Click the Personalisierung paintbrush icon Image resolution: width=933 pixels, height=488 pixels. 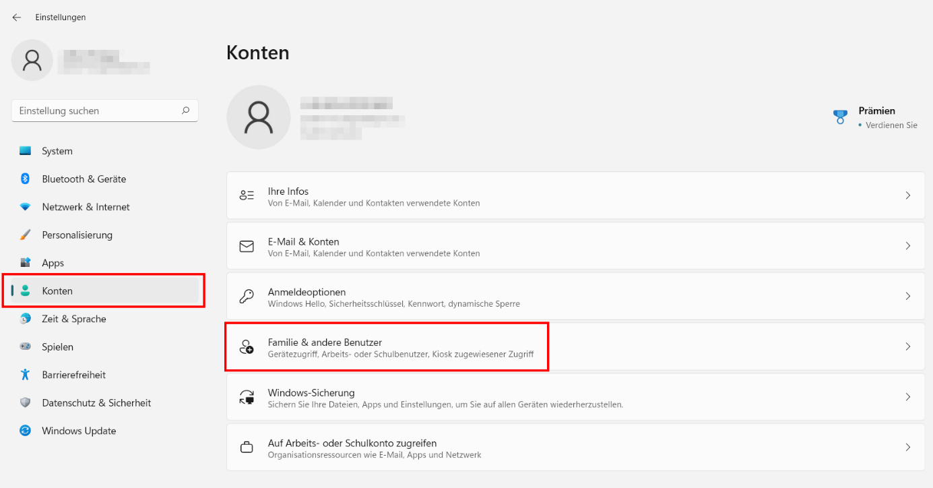[x=26, y=235]
